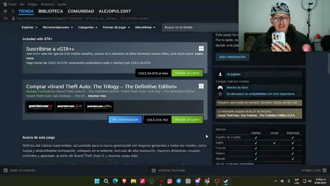Screen dimensions: 330x186
Task: Open the Ver menu
Action: [22, 4]
